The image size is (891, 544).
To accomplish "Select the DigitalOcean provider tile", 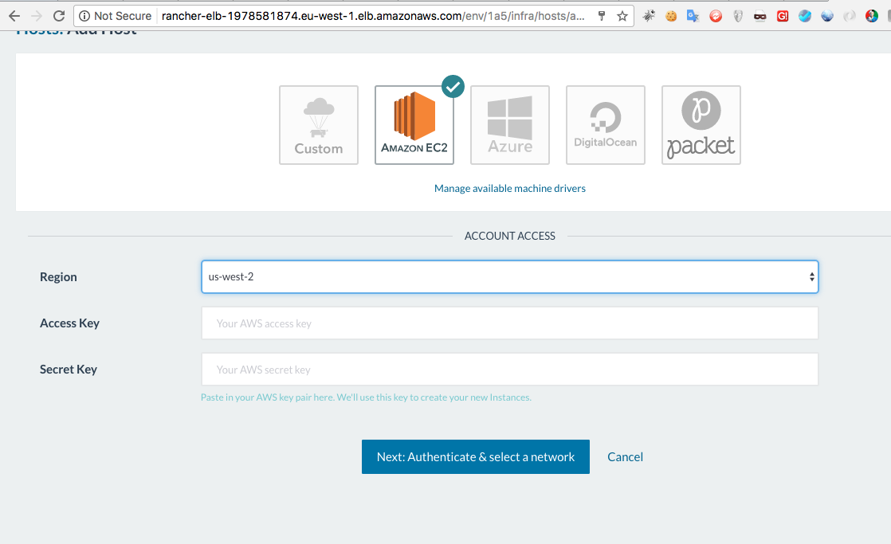I will point(606,125).
